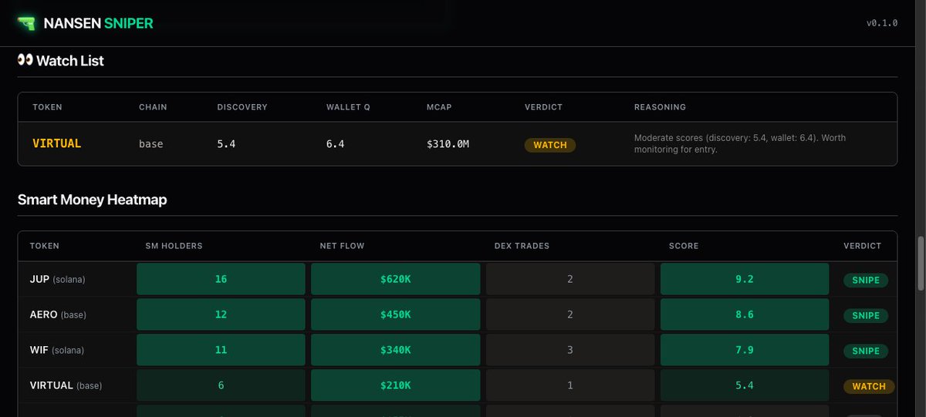Click WIF's DEX trades cell showing 3
926x417 pixels.
coord(570,350)
